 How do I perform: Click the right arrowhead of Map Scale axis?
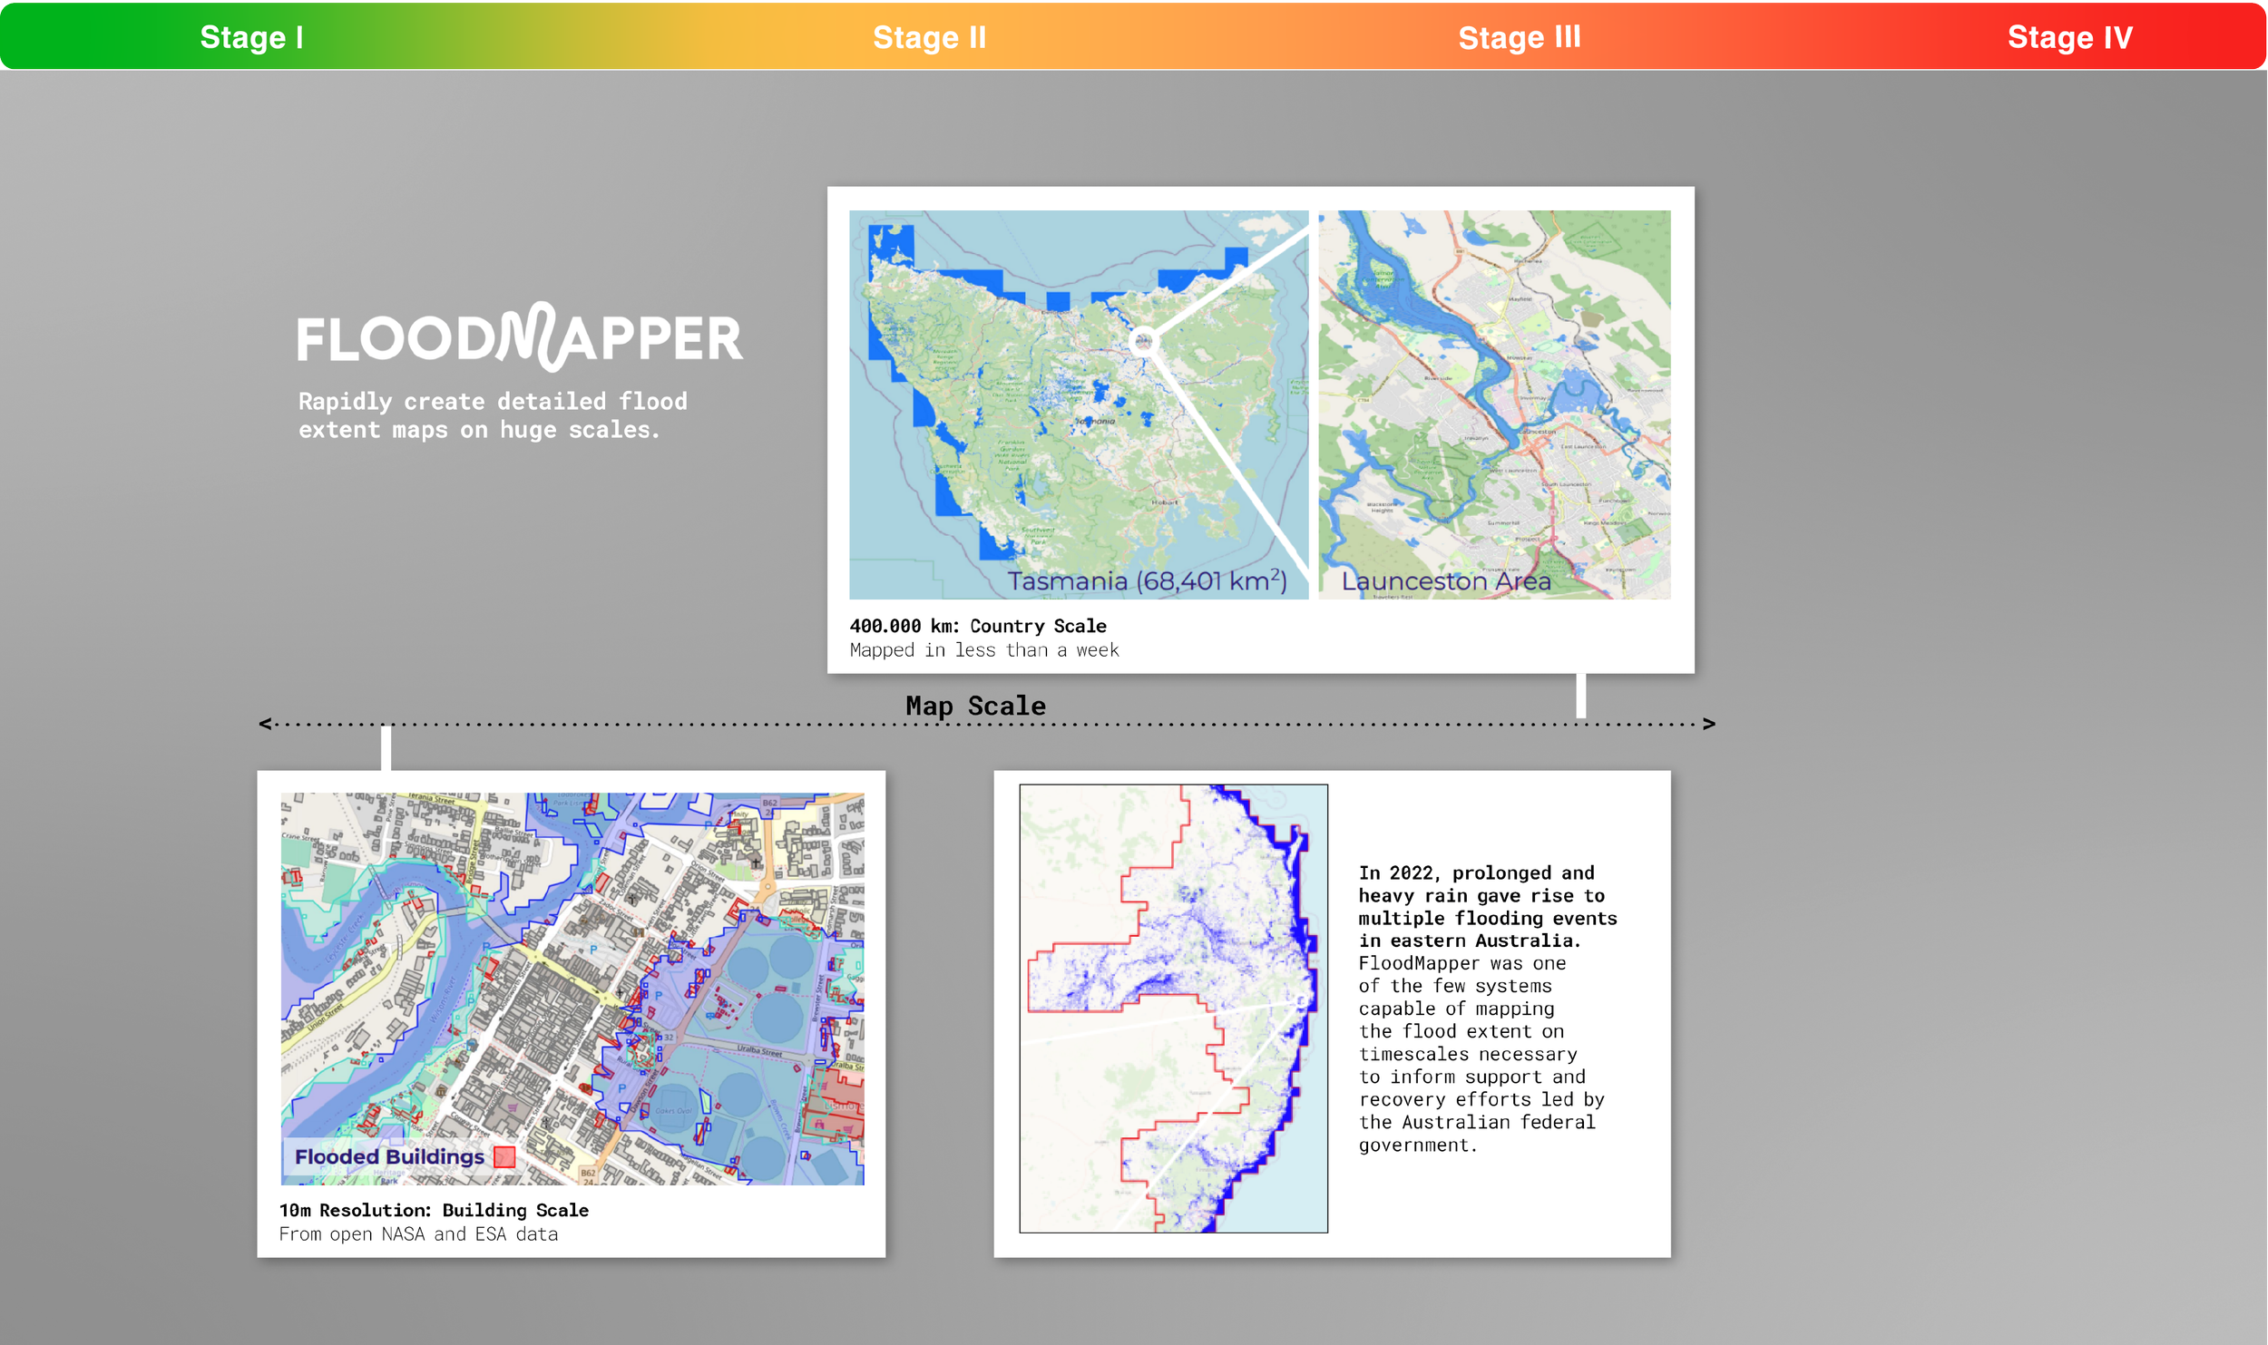click(1709, 724)
